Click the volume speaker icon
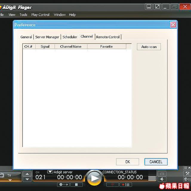Viewport: 191px width, 191px height. click(x=162, y=179)
